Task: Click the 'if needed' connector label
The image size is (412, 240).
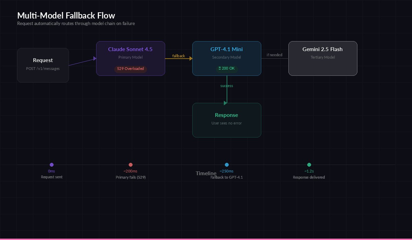Action: click(x=275, y=55)
